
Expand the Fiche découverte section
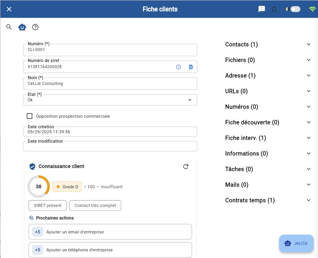[309, 122]
